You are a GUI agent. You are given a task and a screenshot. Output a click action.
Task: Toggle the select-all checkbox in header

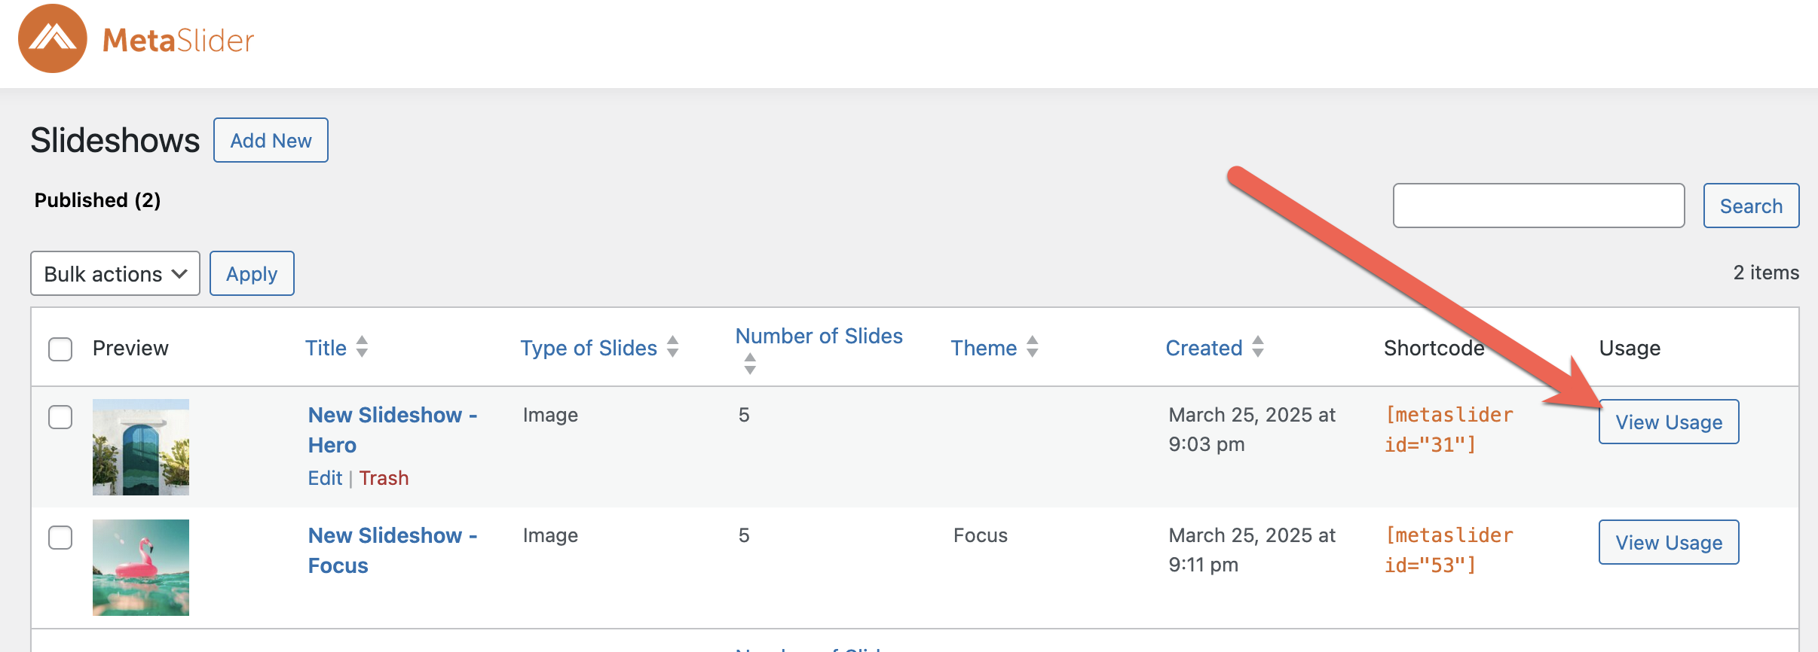(60, 349)
